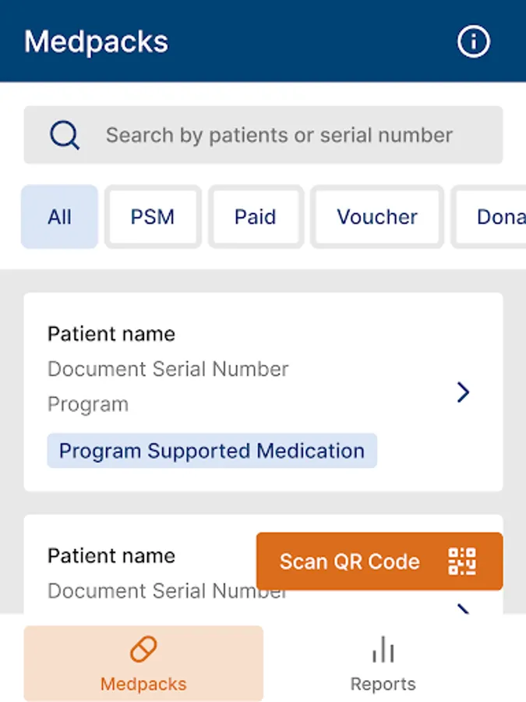Open second patient card chevron arrow

coord(464,607)
